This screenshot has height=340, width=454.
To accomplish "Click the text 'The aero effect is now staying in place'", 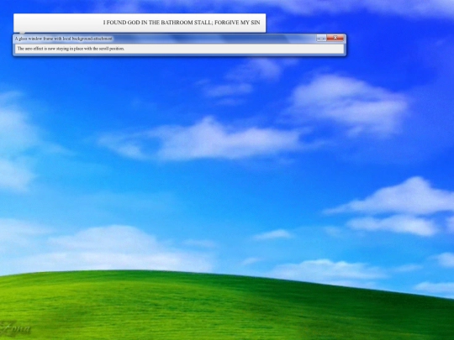I will click(x=50, y=49).
